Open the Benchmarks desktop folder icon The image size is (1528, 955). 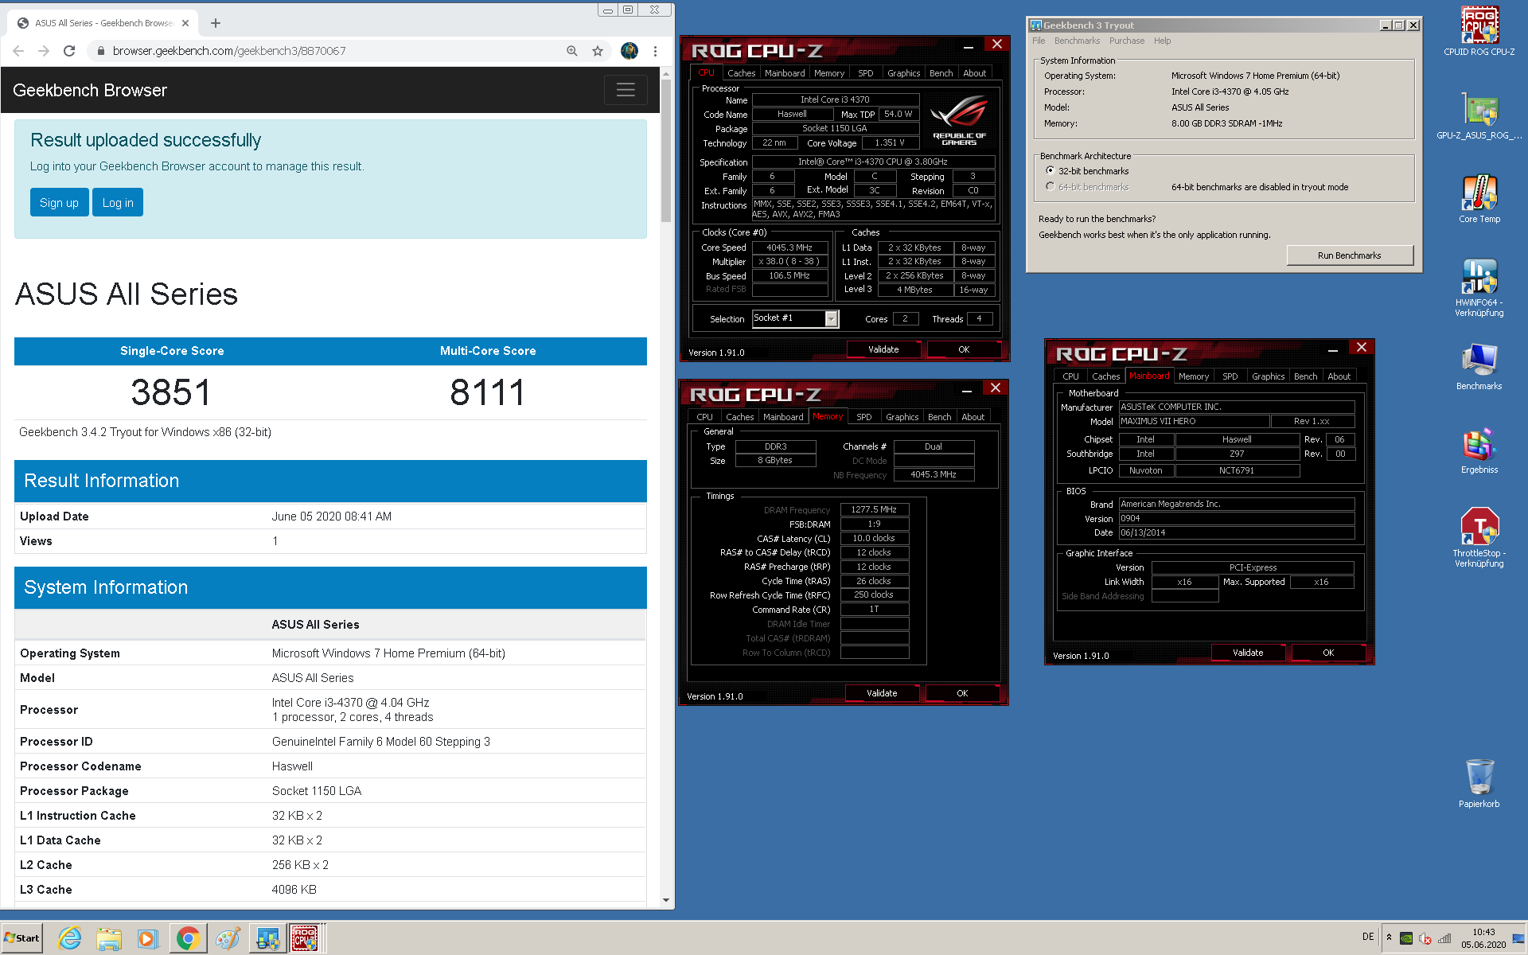(1479, 368)
